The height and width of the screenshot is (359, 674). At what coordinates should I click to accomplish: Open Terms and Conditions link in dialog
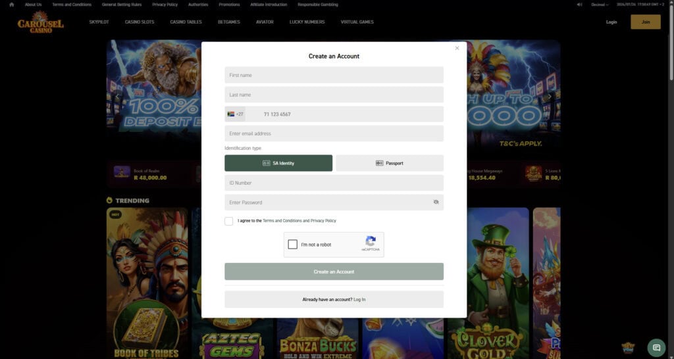pyautogui.click(x=282, y=221)
